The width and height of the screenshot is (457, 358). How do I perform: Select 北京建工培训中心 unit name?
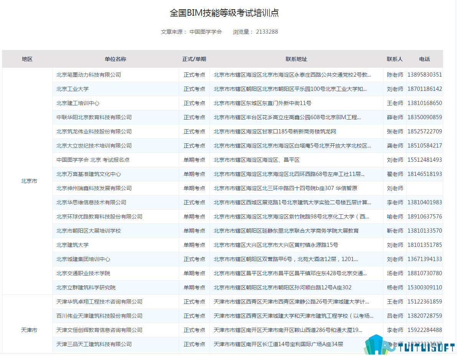coord(78,103)
